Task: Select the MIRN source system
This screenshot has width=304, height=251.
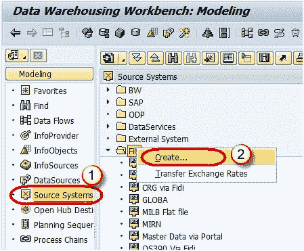Action: (x=152, y=225)
